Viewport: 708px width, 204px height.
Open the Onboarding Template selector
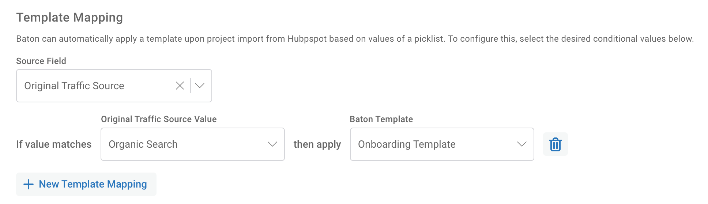pyautogui.click(x=442, y=144)
